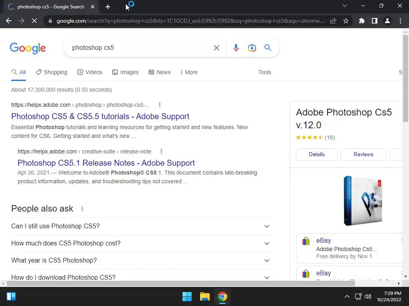Open the Windows Start menu
The height and width of the screenshot is (306, 409).
click(x=187, y=296)
